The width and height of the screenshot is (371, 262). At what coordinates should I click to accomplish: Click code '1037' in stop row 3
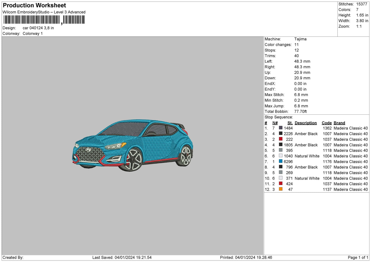[327, 139]
